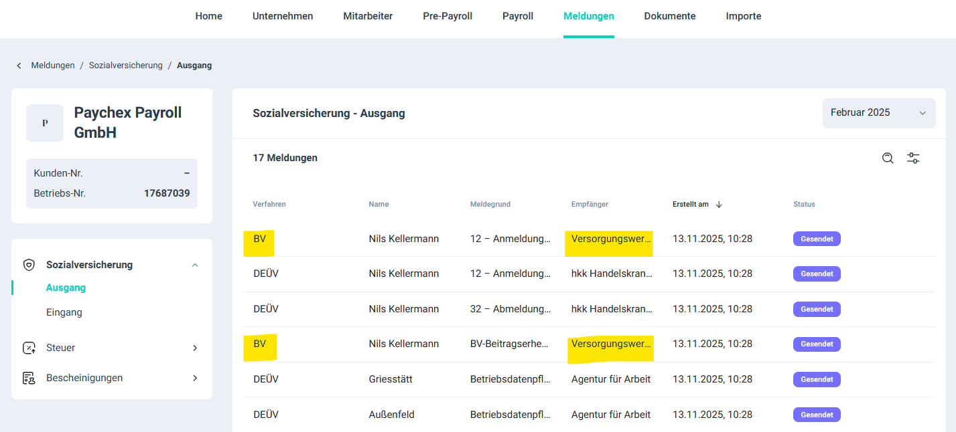This screenshot has width=956, height=432.
Task: Open the BV-Beitragserhebung row for Nils Kellermann
Action: [x=509, y=344]
